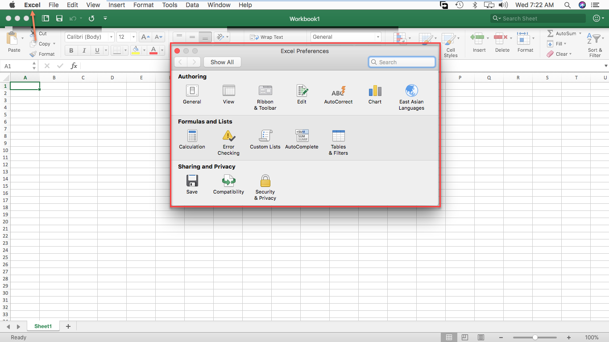Open Calculation preferences
The image size is (609, 342).
pos(192,140)
